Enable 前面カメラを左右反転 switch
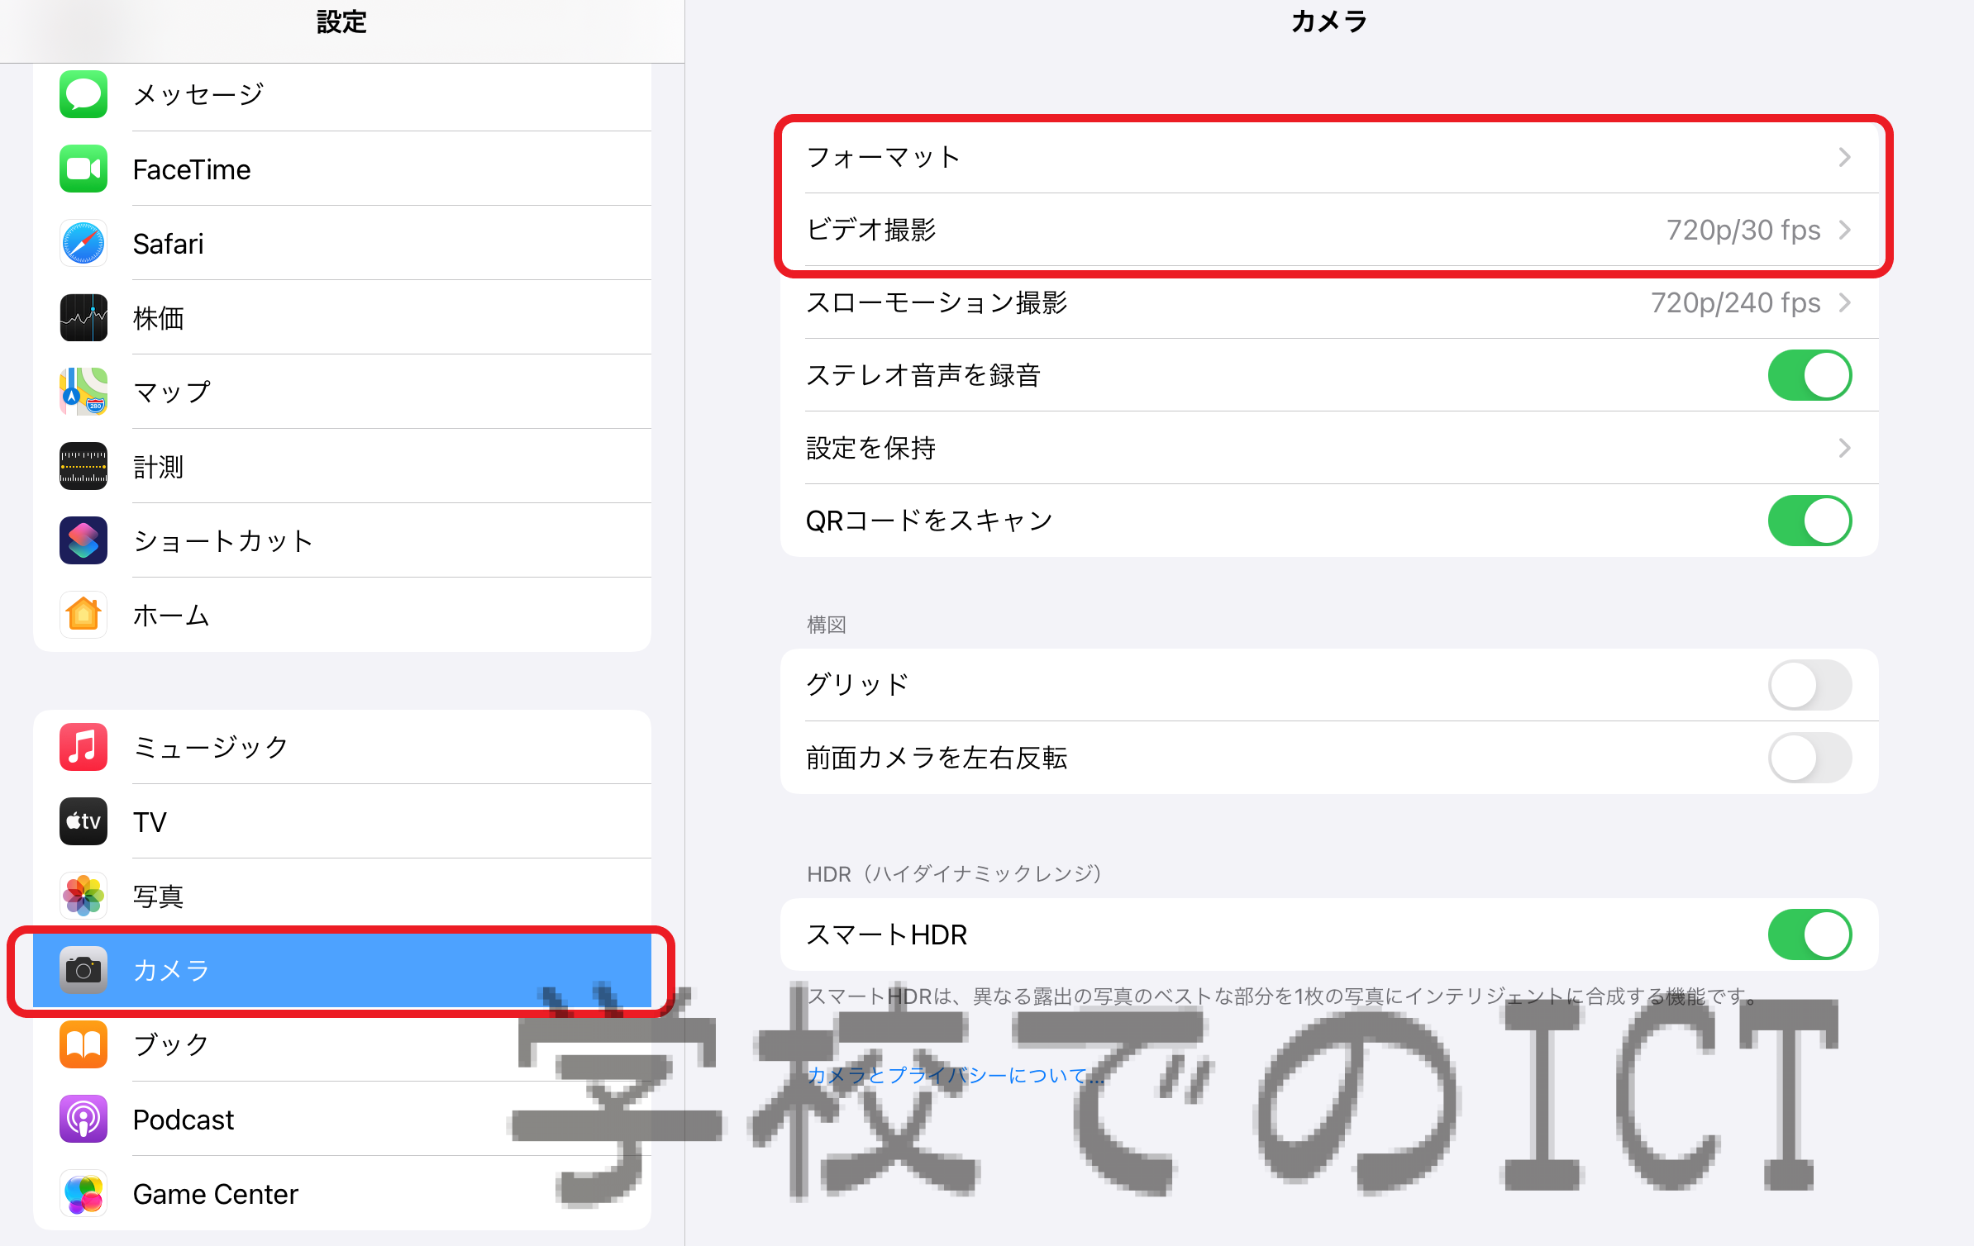This screenshot has height=1246, width=1974. (1809, 758)
